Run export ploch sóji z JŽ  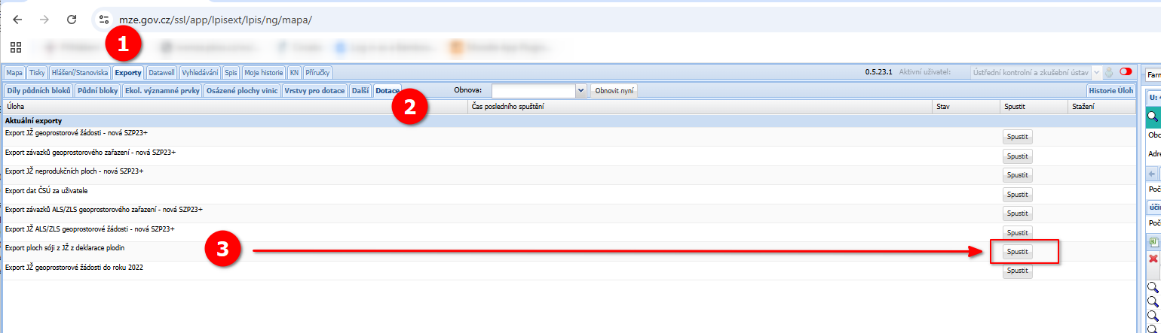coord(1017,252)
